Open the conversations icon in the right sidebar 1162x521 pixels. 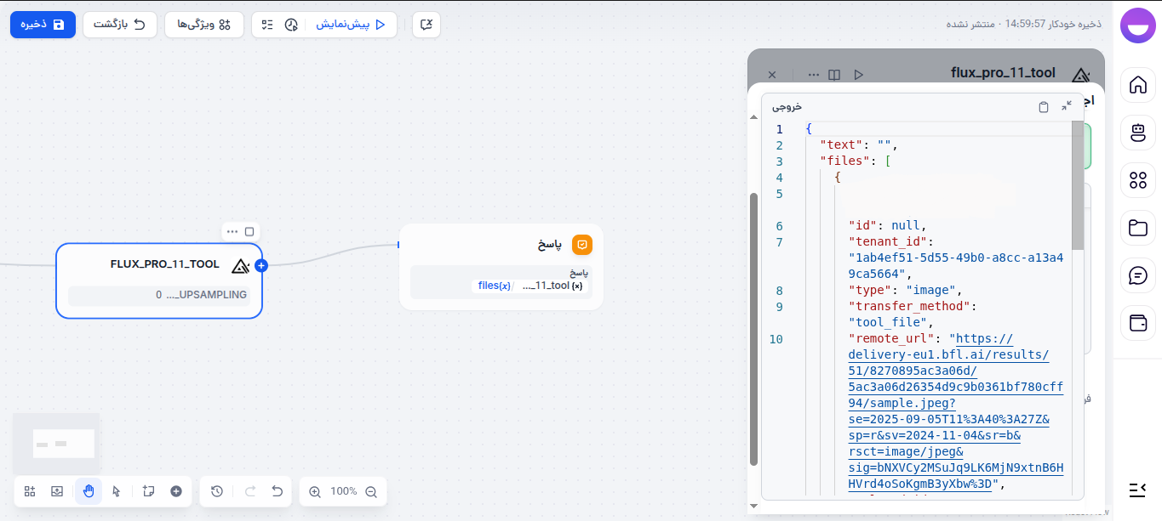point(1138,275)
